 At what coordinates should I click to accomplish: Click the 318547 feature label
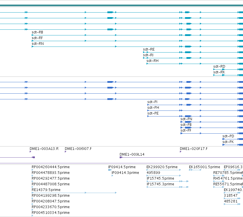[x=231, y=196]
